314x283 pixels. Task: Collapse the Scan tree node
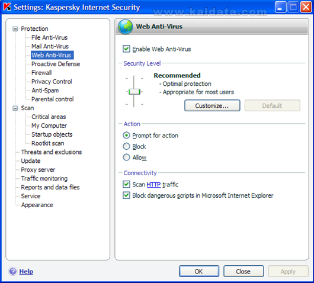point(15,108)
